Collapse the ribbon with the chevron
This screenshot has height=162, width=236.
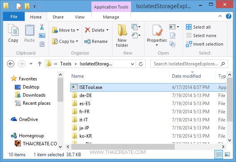click(x=220, y=16)
